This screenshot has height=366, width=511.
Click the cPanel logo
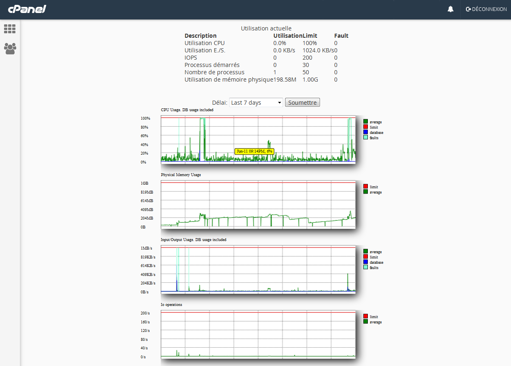[x=27, y=9]
